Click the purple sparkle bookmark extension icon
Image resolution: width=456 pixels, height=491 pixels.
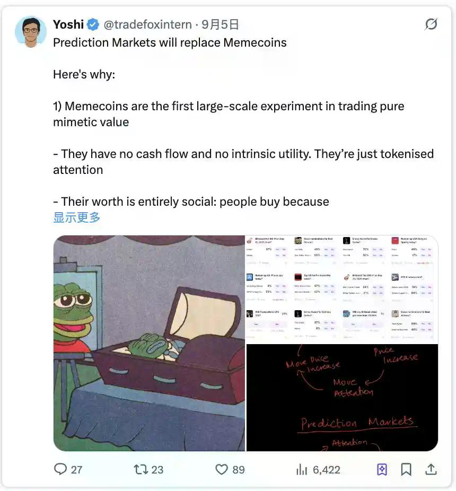point(382,469)
